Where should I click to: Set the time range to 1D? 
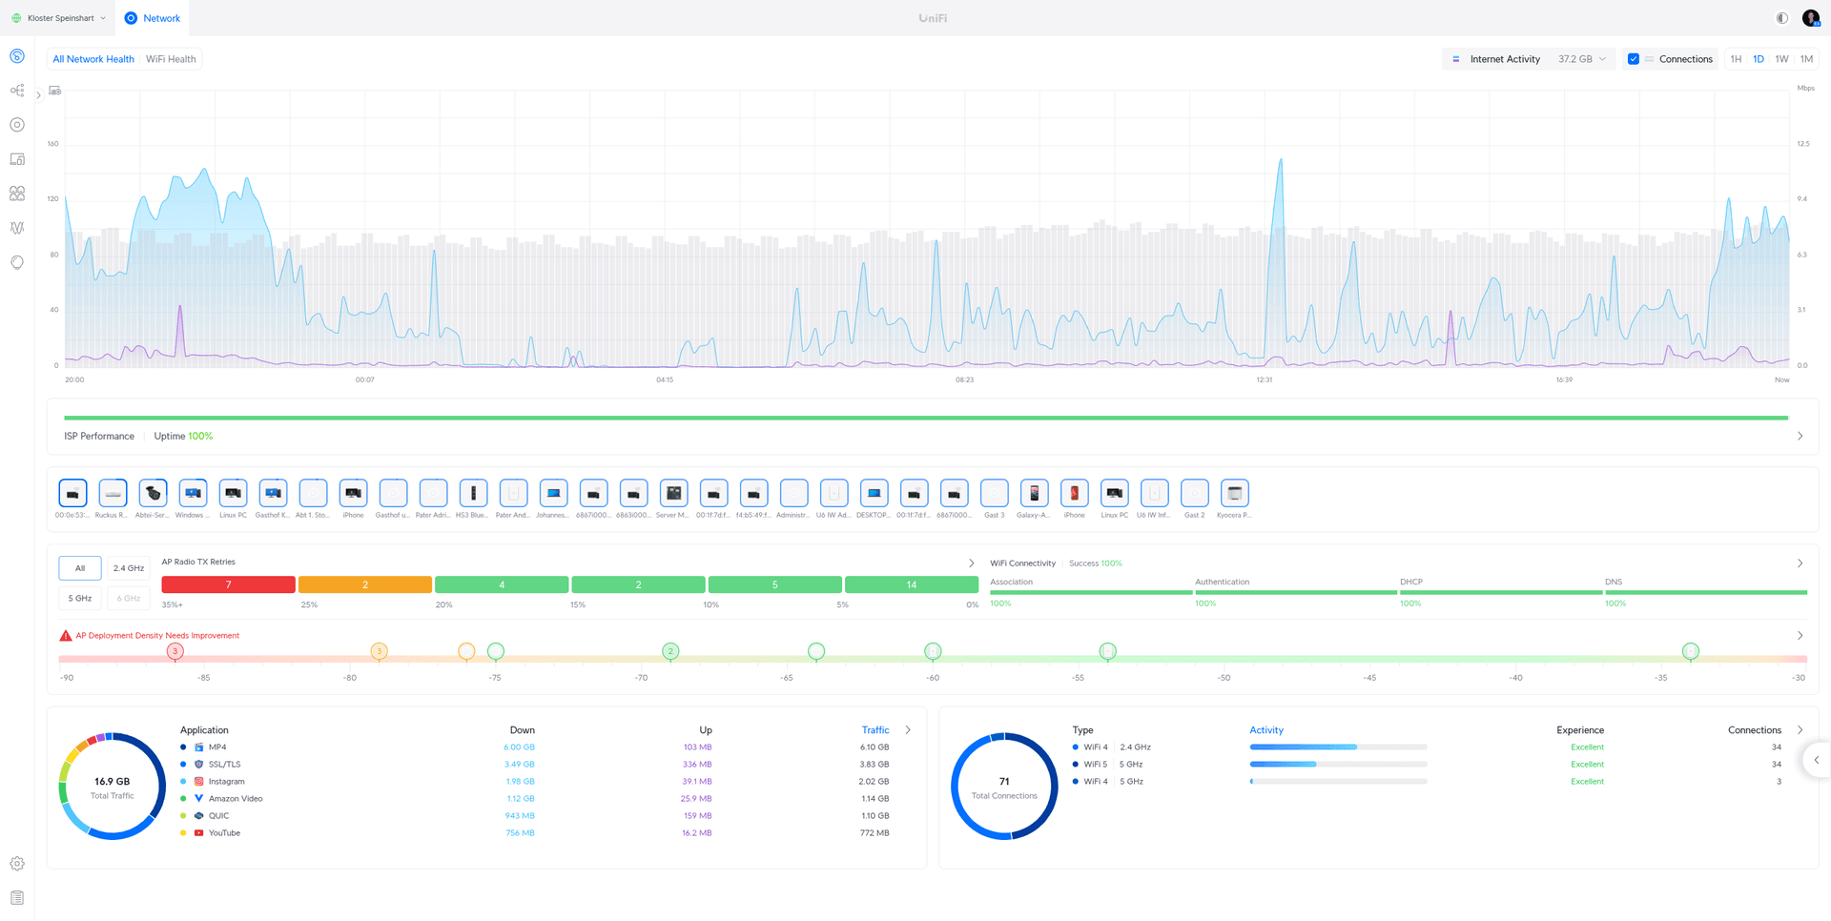tap(1759, 59)
